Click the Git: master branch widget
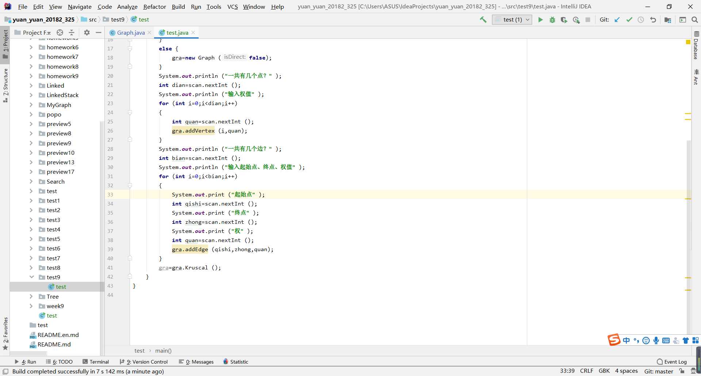This screenshot has height=376, width=701. coord(659,371)
